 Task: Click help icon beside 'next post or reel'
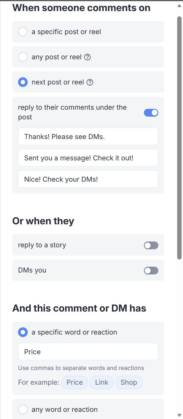(90, 82)
